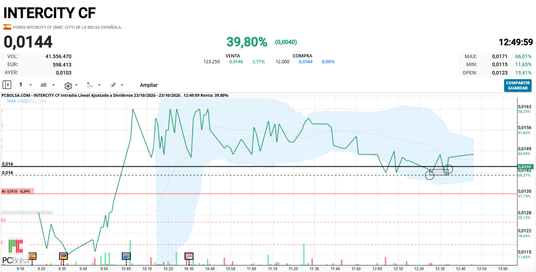This screenshot has height=272, width=536.
Task: Open the pencil drawing tools dropdown
Action: pyautogui.click(x=117, y=85)
